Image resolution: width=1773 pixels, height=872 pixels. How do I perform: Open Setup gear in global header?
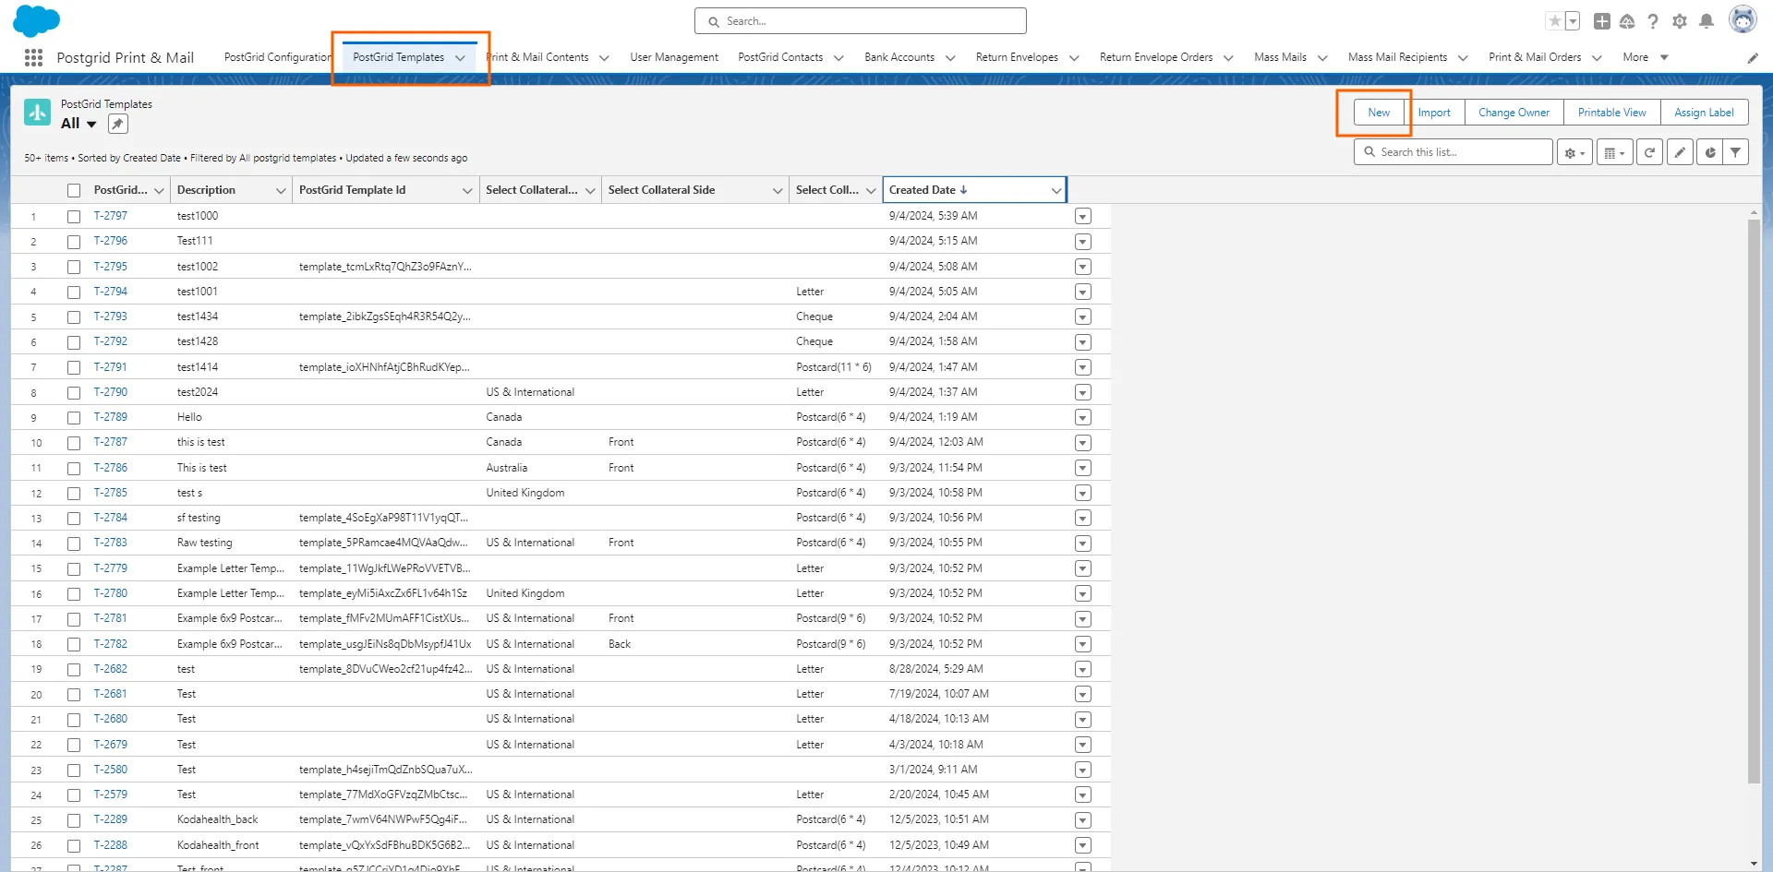click(x=1680, y=21)
